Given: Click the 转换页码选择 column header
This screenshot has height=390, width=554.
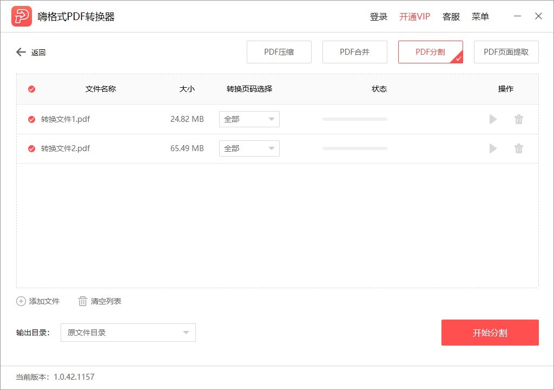Looking at the screenshot, I should point(249,89).
